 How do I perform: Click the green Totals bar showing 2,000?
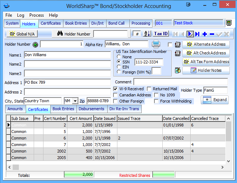[79, 175]
